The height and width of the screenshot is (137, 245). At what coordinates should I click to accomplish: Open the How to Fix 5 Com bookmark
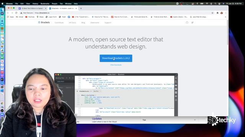click(x=120, y=17)
